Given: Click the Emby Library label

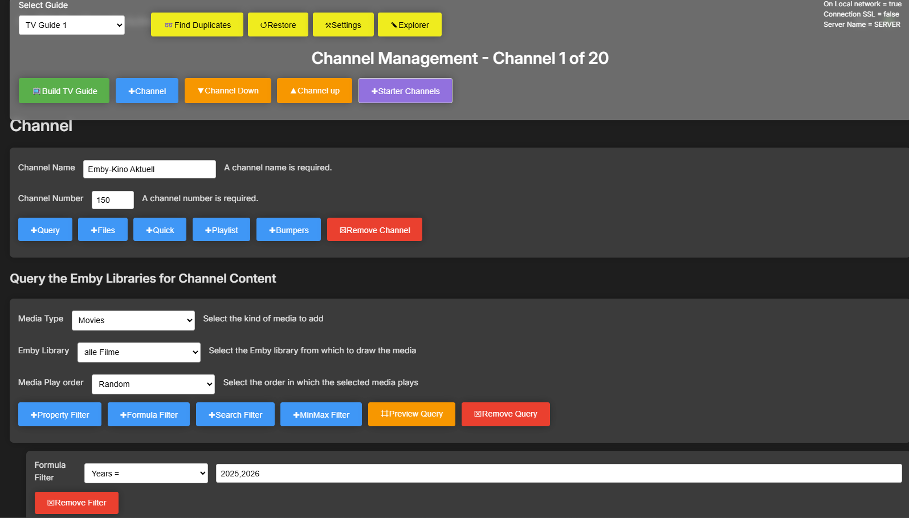Looking at the screenshot, I should point(44,350).
